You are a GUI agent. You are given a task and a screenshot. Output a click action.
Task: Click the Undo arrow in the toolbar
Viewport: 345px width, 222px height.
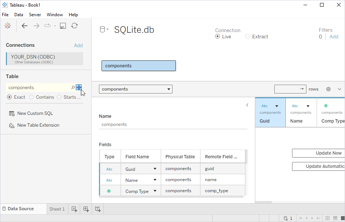[x=24, y=26]
